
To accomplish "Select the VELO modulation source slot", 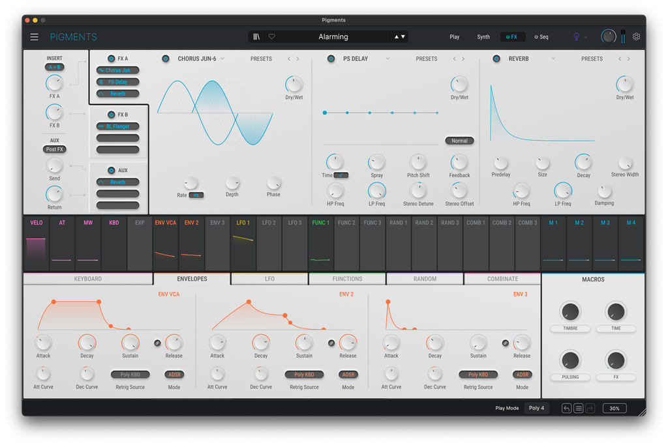I will [x=37, y=244].
